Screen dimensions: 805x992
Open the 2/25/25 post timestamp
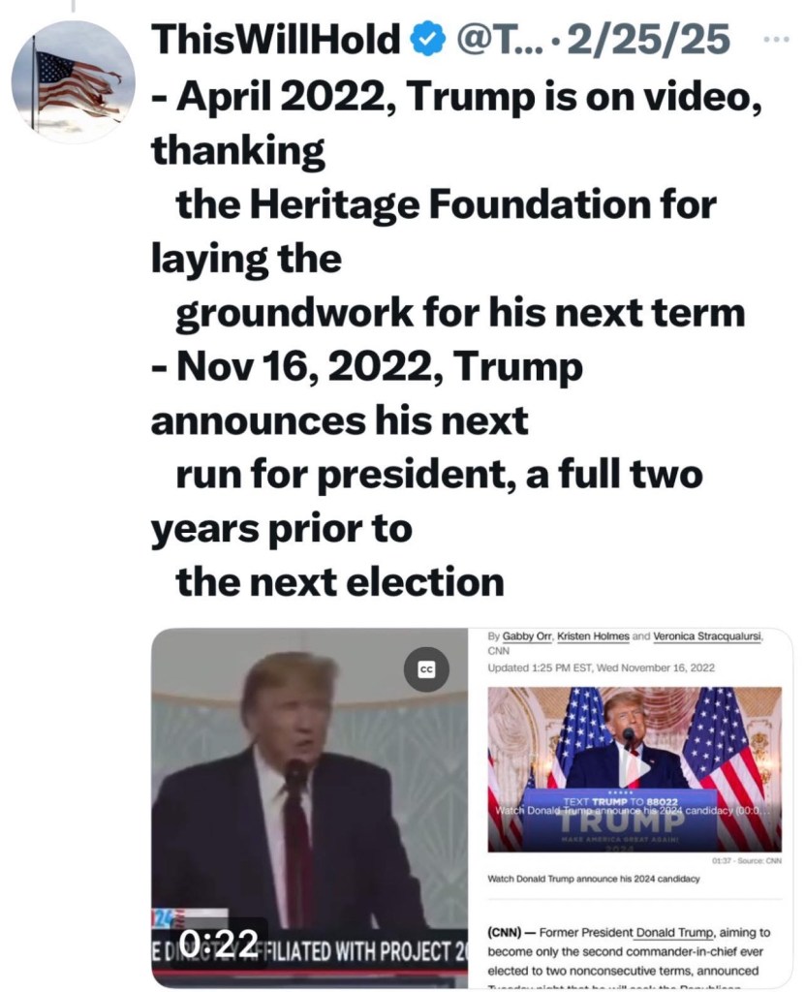(x=648, y=39)
